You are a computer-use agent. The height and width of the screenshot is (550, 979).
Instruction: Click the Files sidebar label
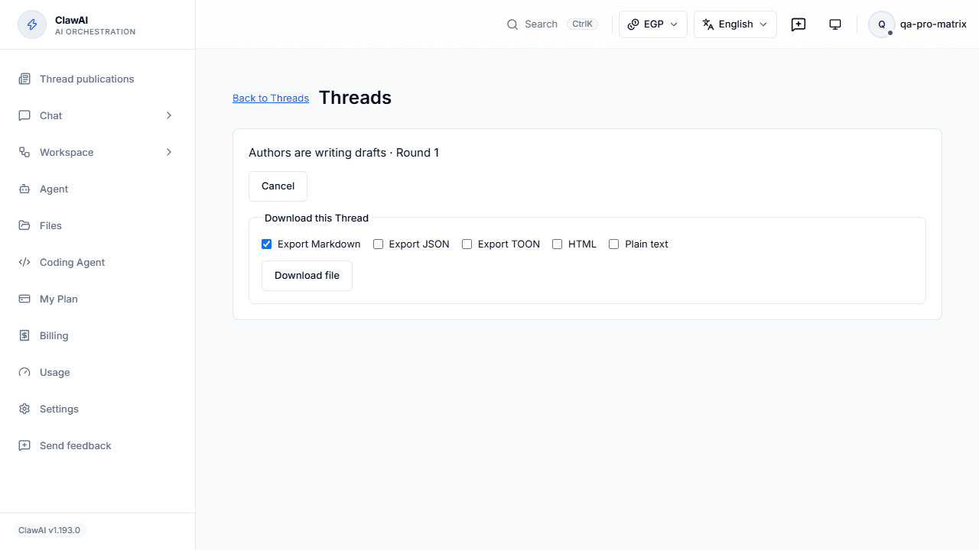[x=50, y=225]
